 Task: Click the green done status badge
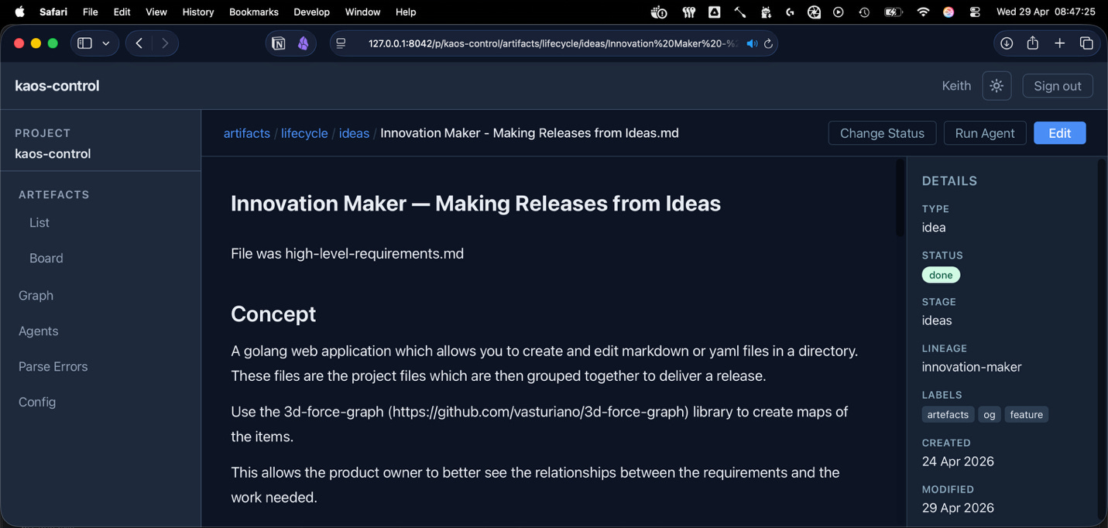click(941, 275)
